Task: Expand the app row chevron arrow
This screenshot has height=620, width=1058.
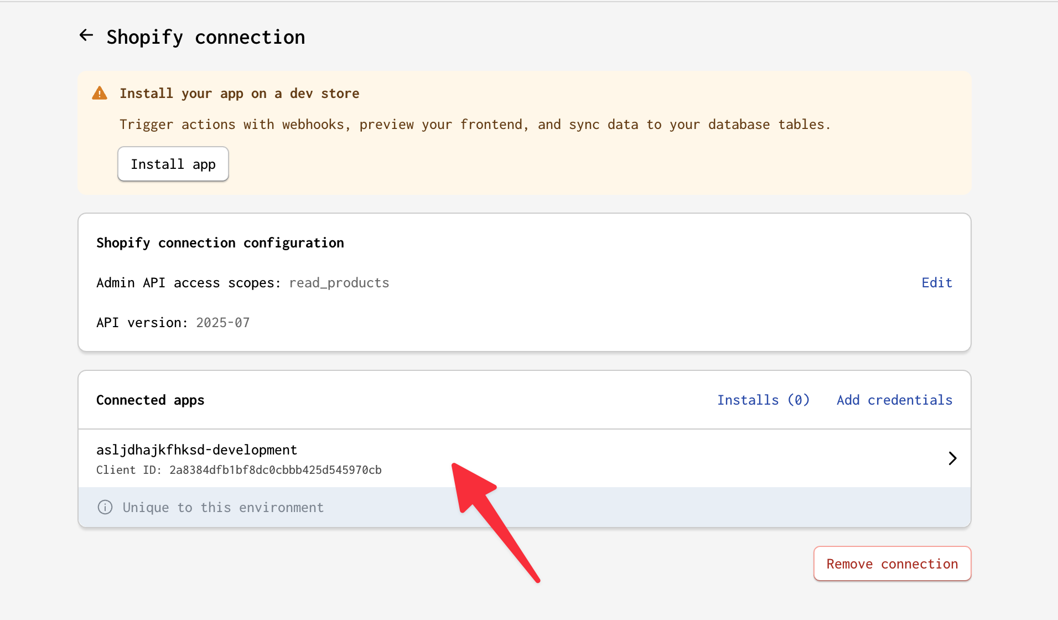Action: pos(952,458)
